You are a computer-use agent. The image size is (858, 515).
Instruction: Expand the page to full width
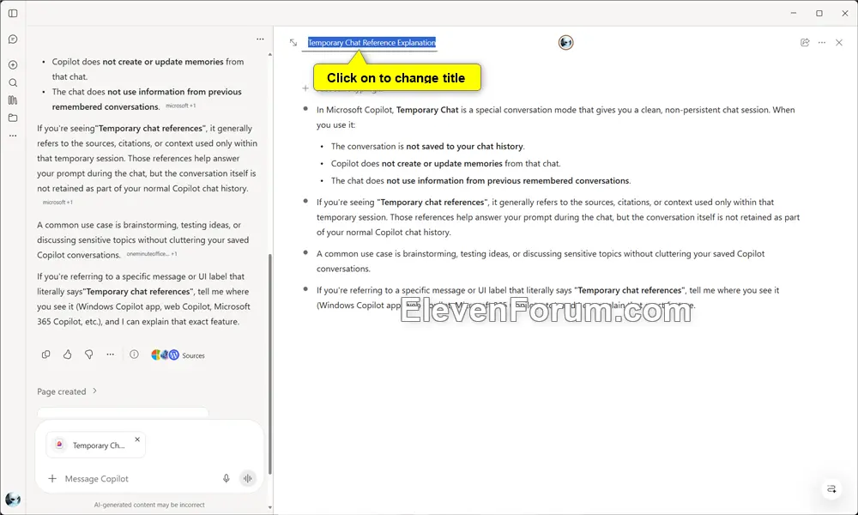click(293, 42)
